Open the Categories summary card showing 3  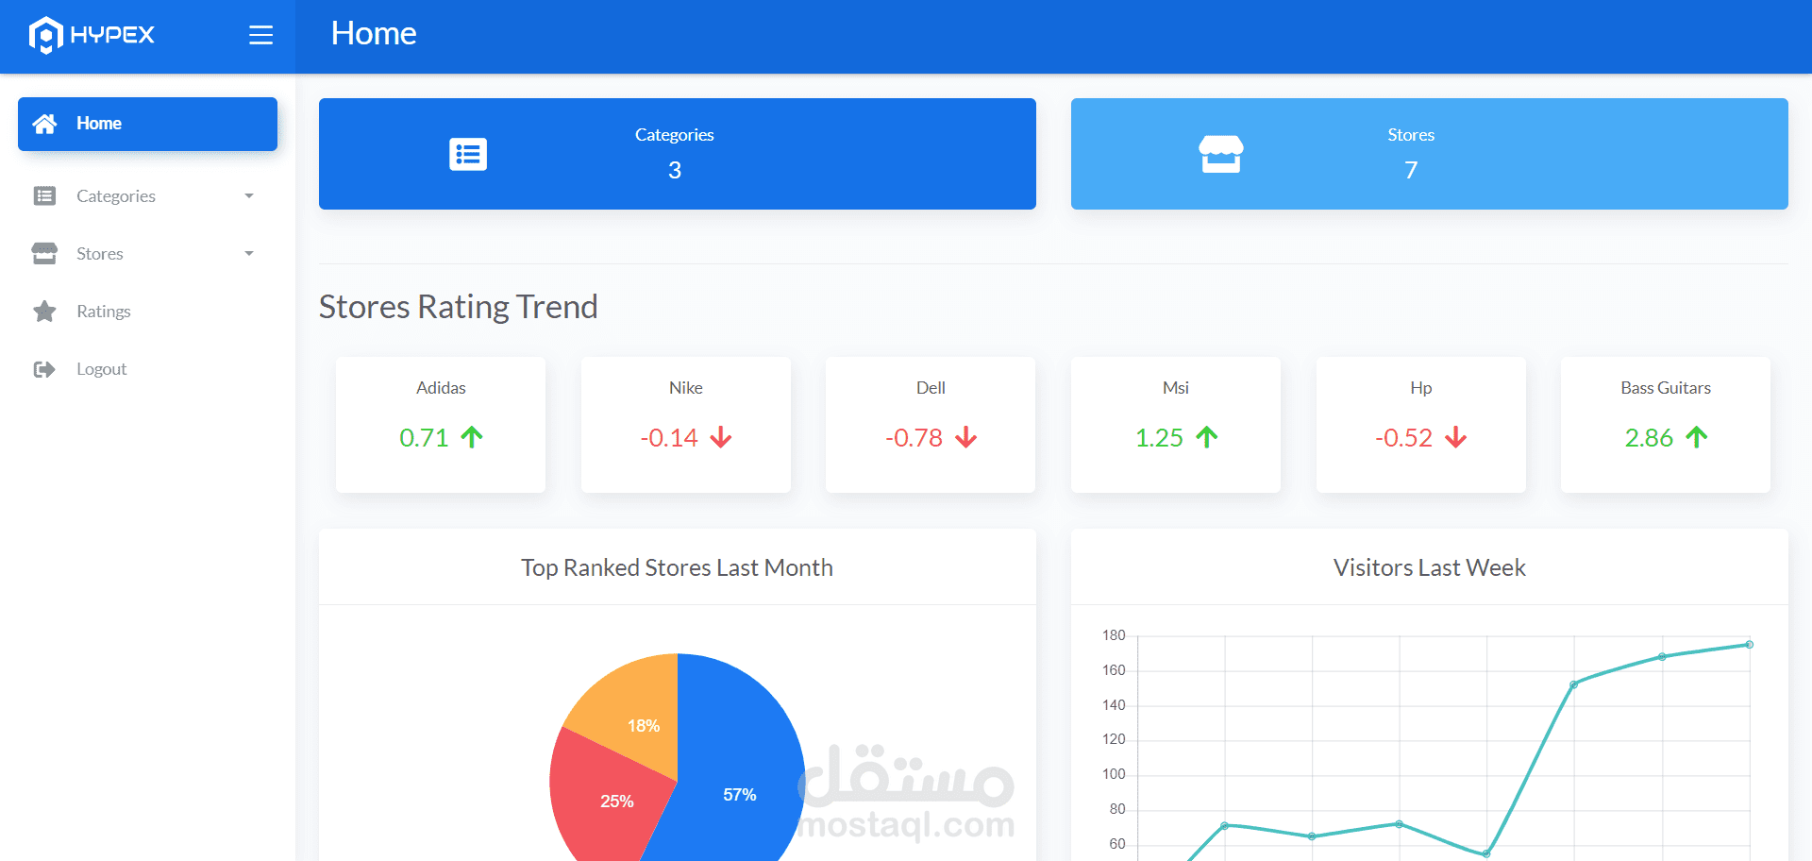pos(676,154)
